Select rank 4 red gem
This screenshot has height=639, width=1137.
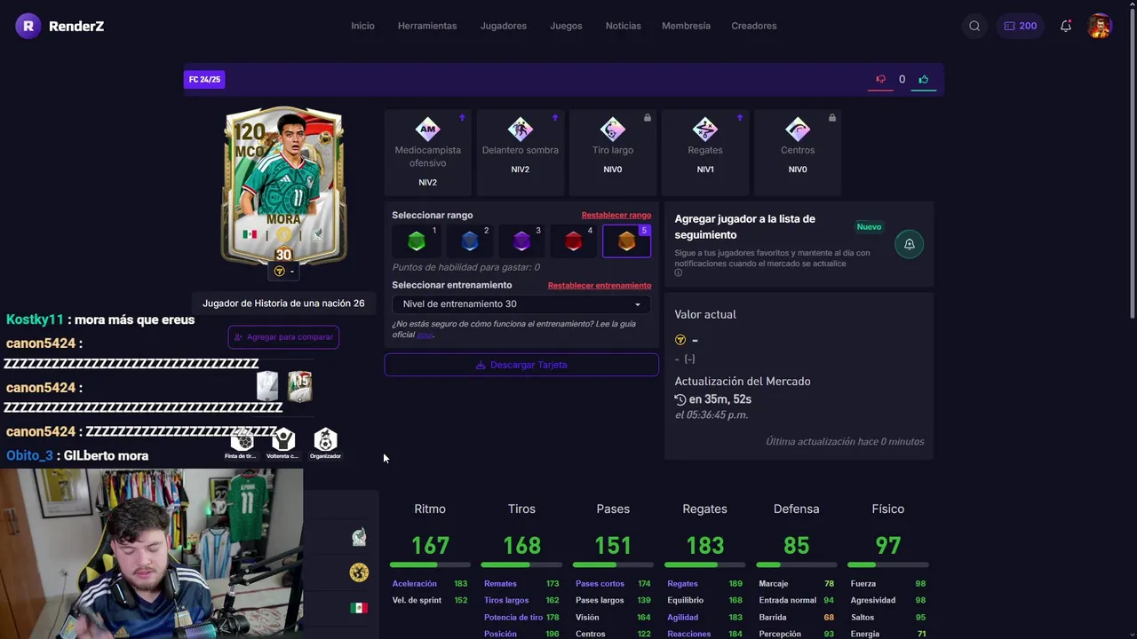(x=574, y=241)
